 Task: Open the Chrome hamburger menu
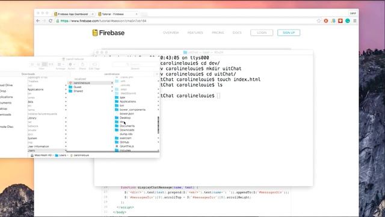(x=355, y=21)
